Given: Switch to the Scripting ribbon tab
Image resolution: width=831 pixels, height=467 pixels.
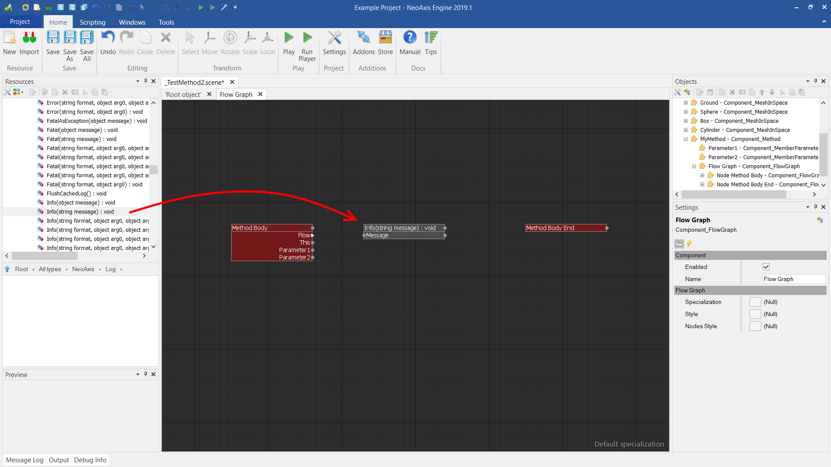Looking at the screenshot, I should pyautogui.click(x=92, y=22).
